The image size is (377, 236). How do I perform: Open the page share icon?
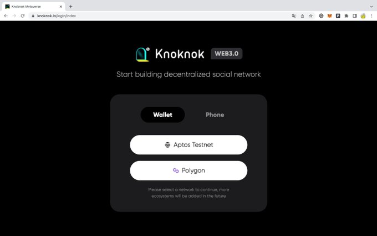coord(302,16)
